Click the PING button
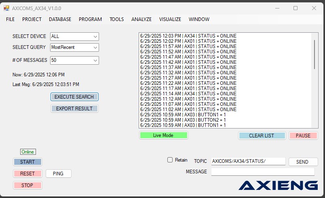This screenshot has width=325, height=198. pyautogui.click(x=59, y=174)
